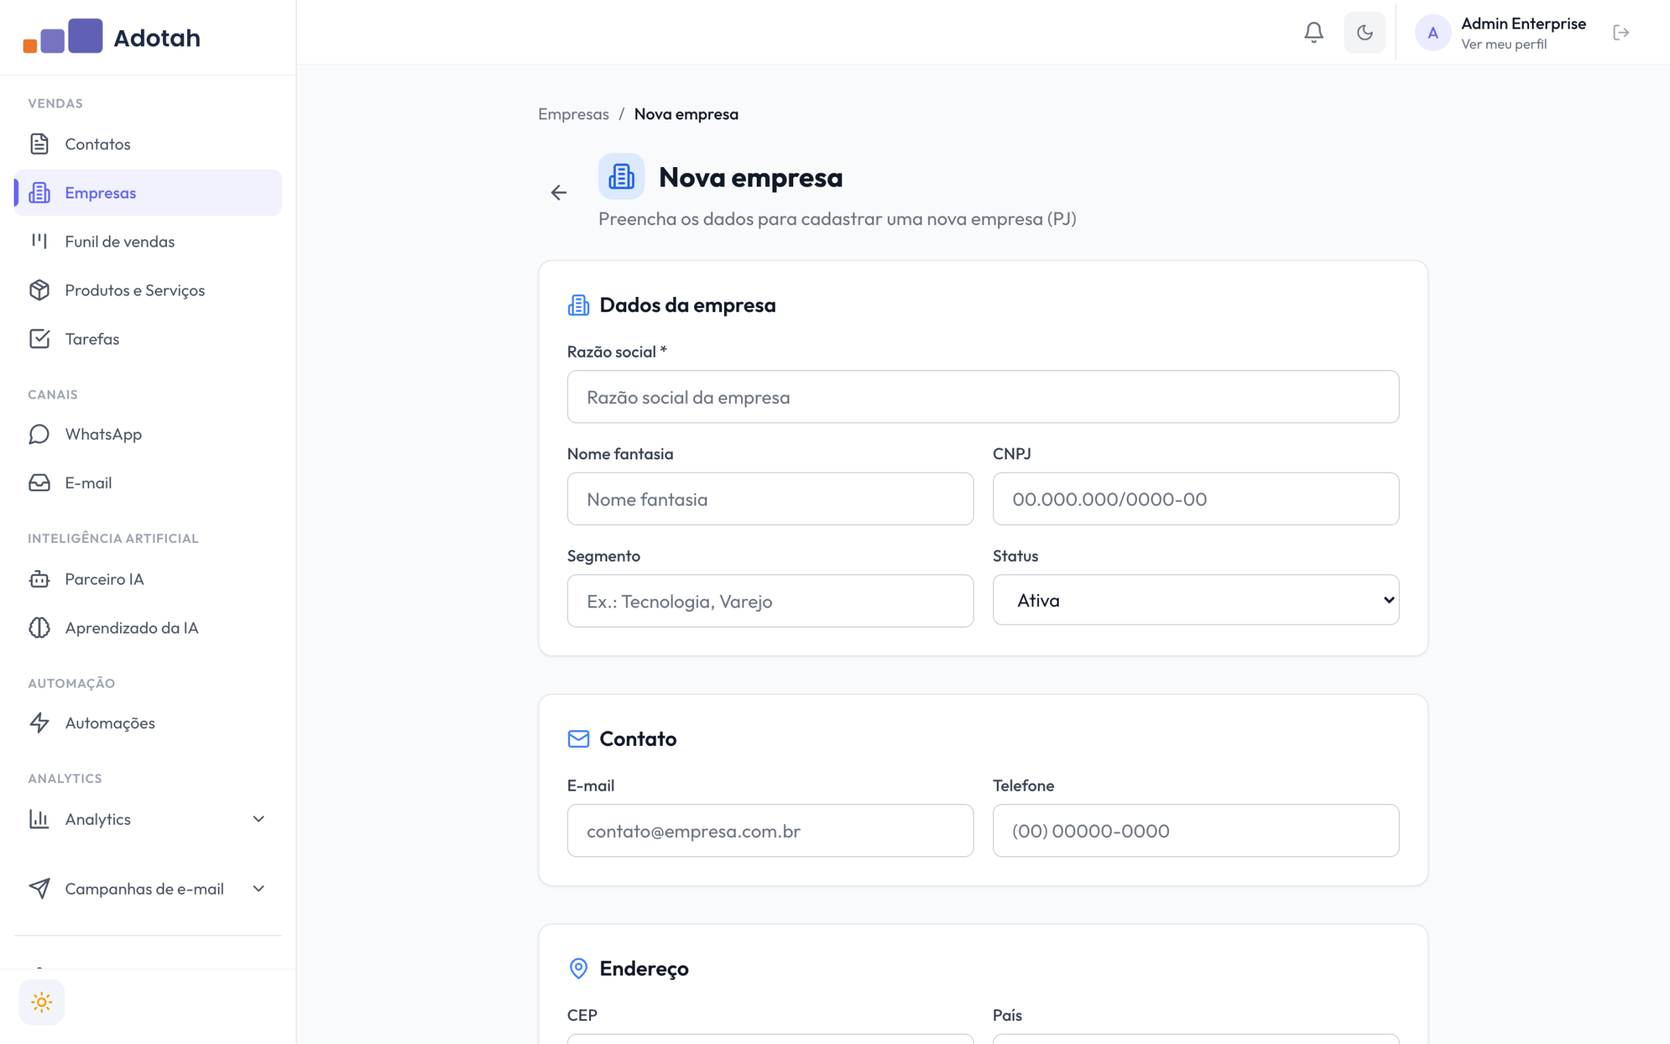1670x1044 pixels.
Task: Click the Empresas building icon in sidebar
Action: [39, 192]
